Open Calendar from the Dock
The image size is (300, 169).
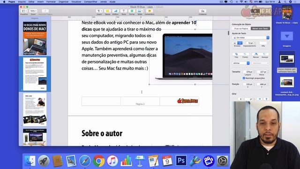pyautogui.click(x=167, y=161)
